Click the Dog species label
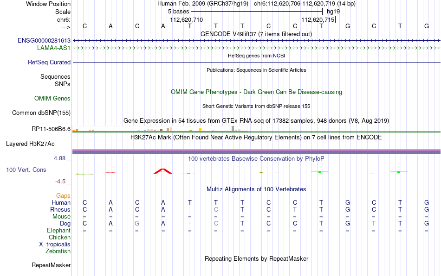 tap(65, 224)
